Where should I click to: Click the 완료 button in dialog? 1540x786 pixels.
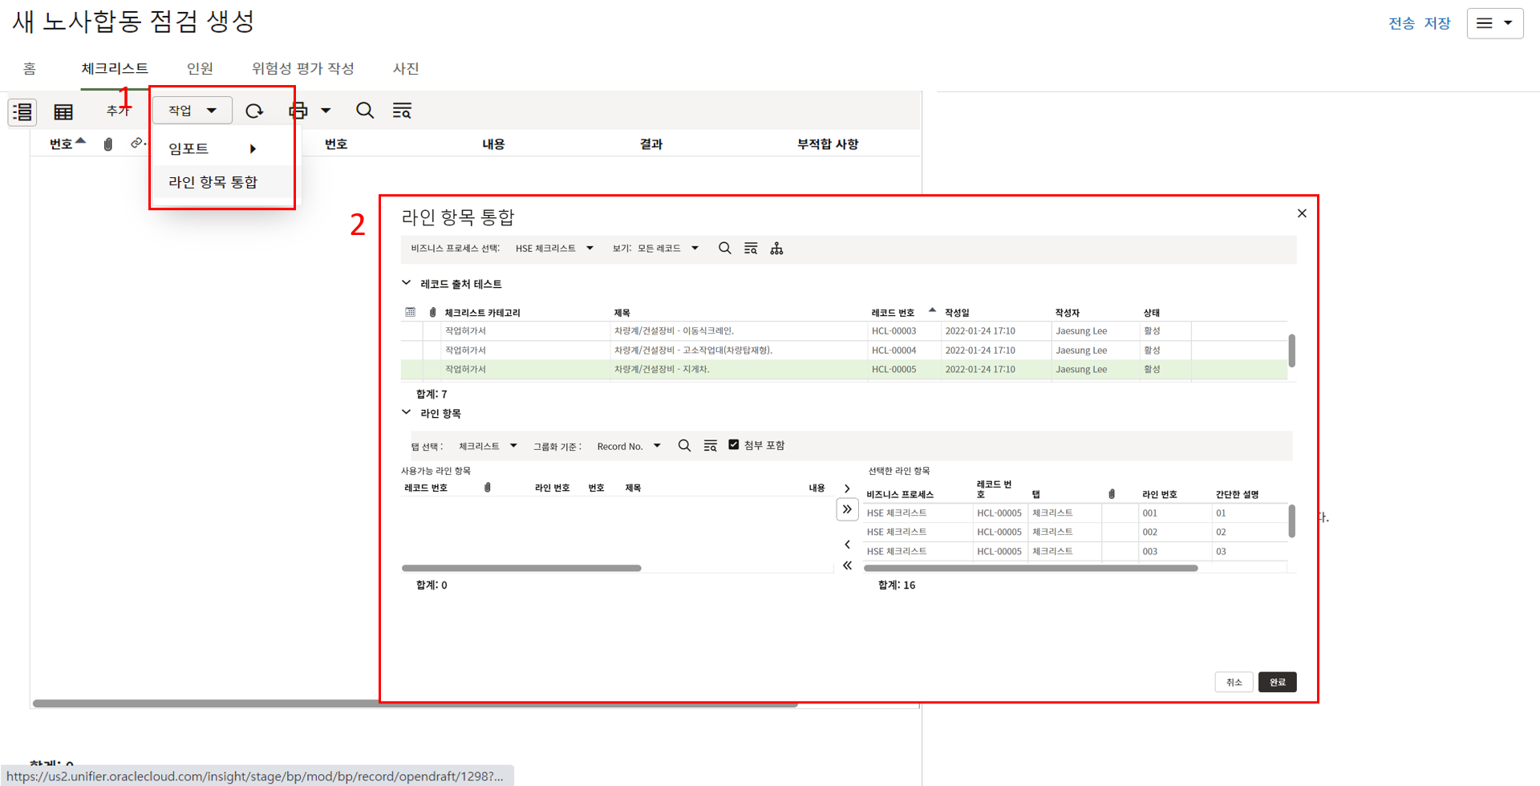(x=1277, y=682)
